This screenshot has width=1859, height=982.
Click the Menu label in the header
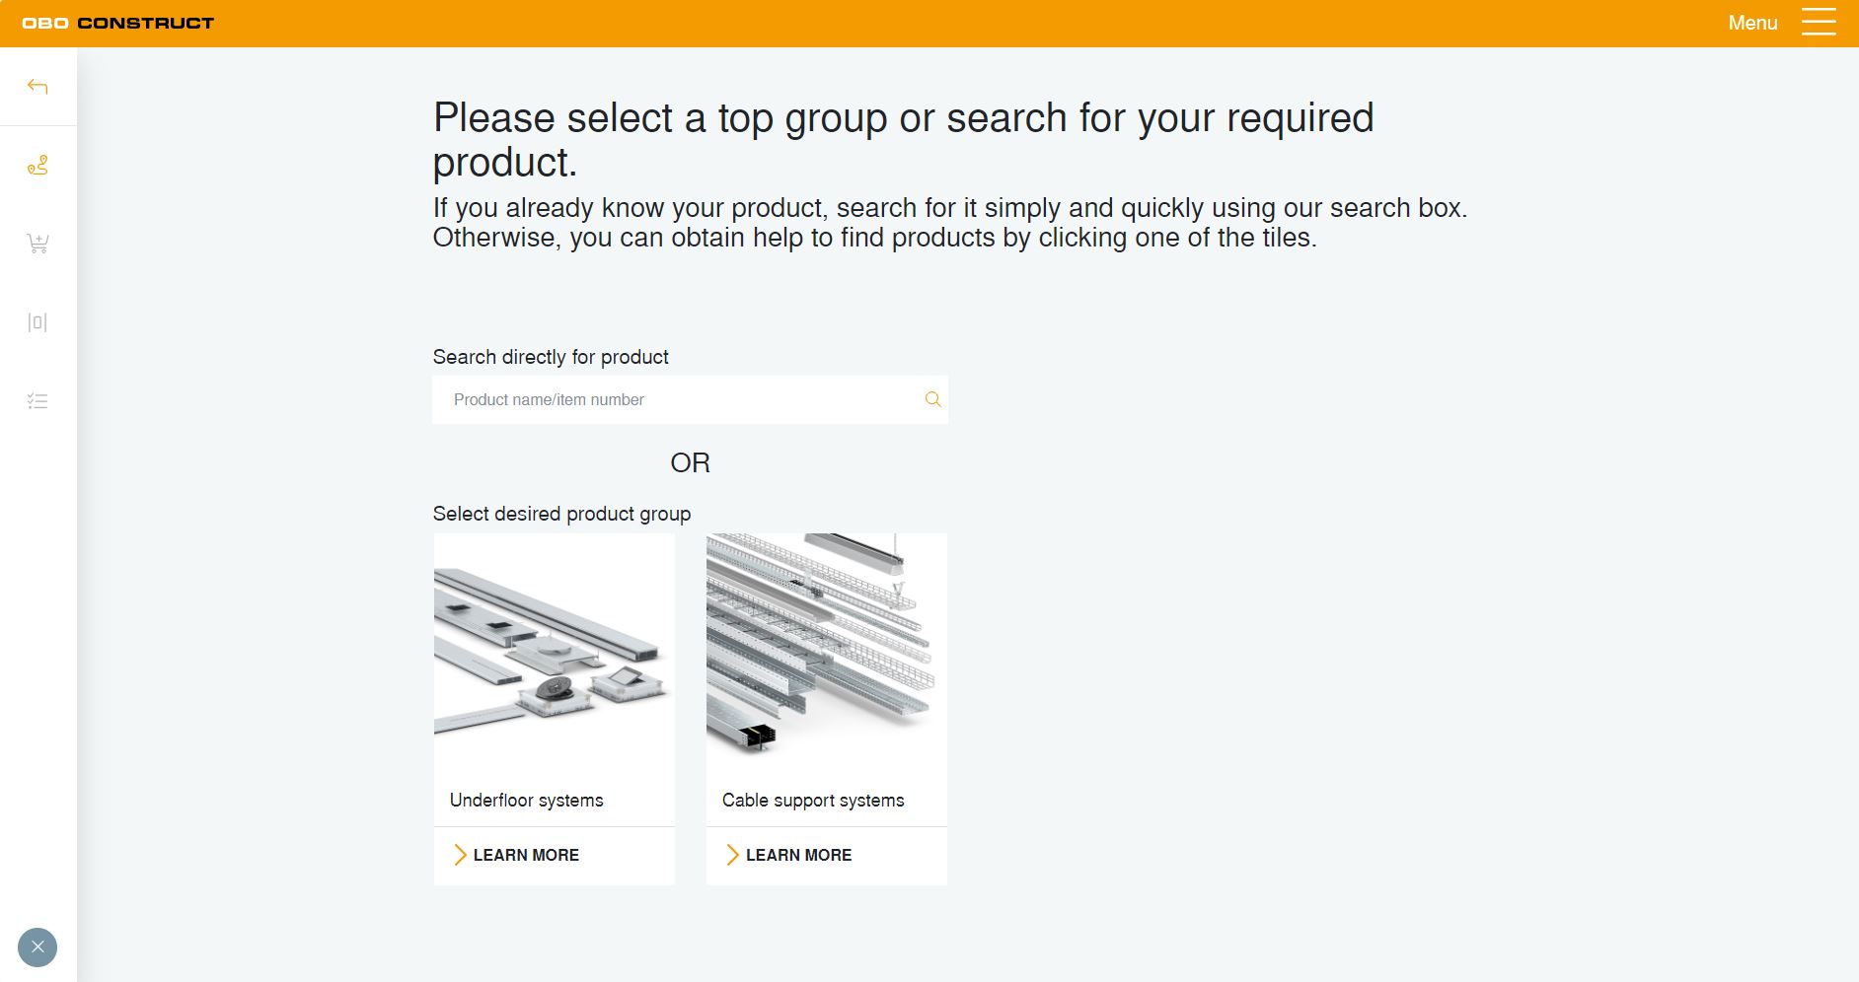click(1752, 23)
